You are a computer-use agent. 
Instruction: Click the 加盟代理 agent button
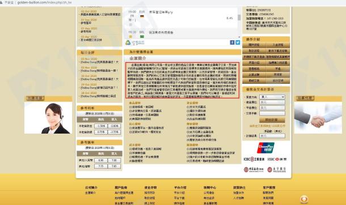305,98
